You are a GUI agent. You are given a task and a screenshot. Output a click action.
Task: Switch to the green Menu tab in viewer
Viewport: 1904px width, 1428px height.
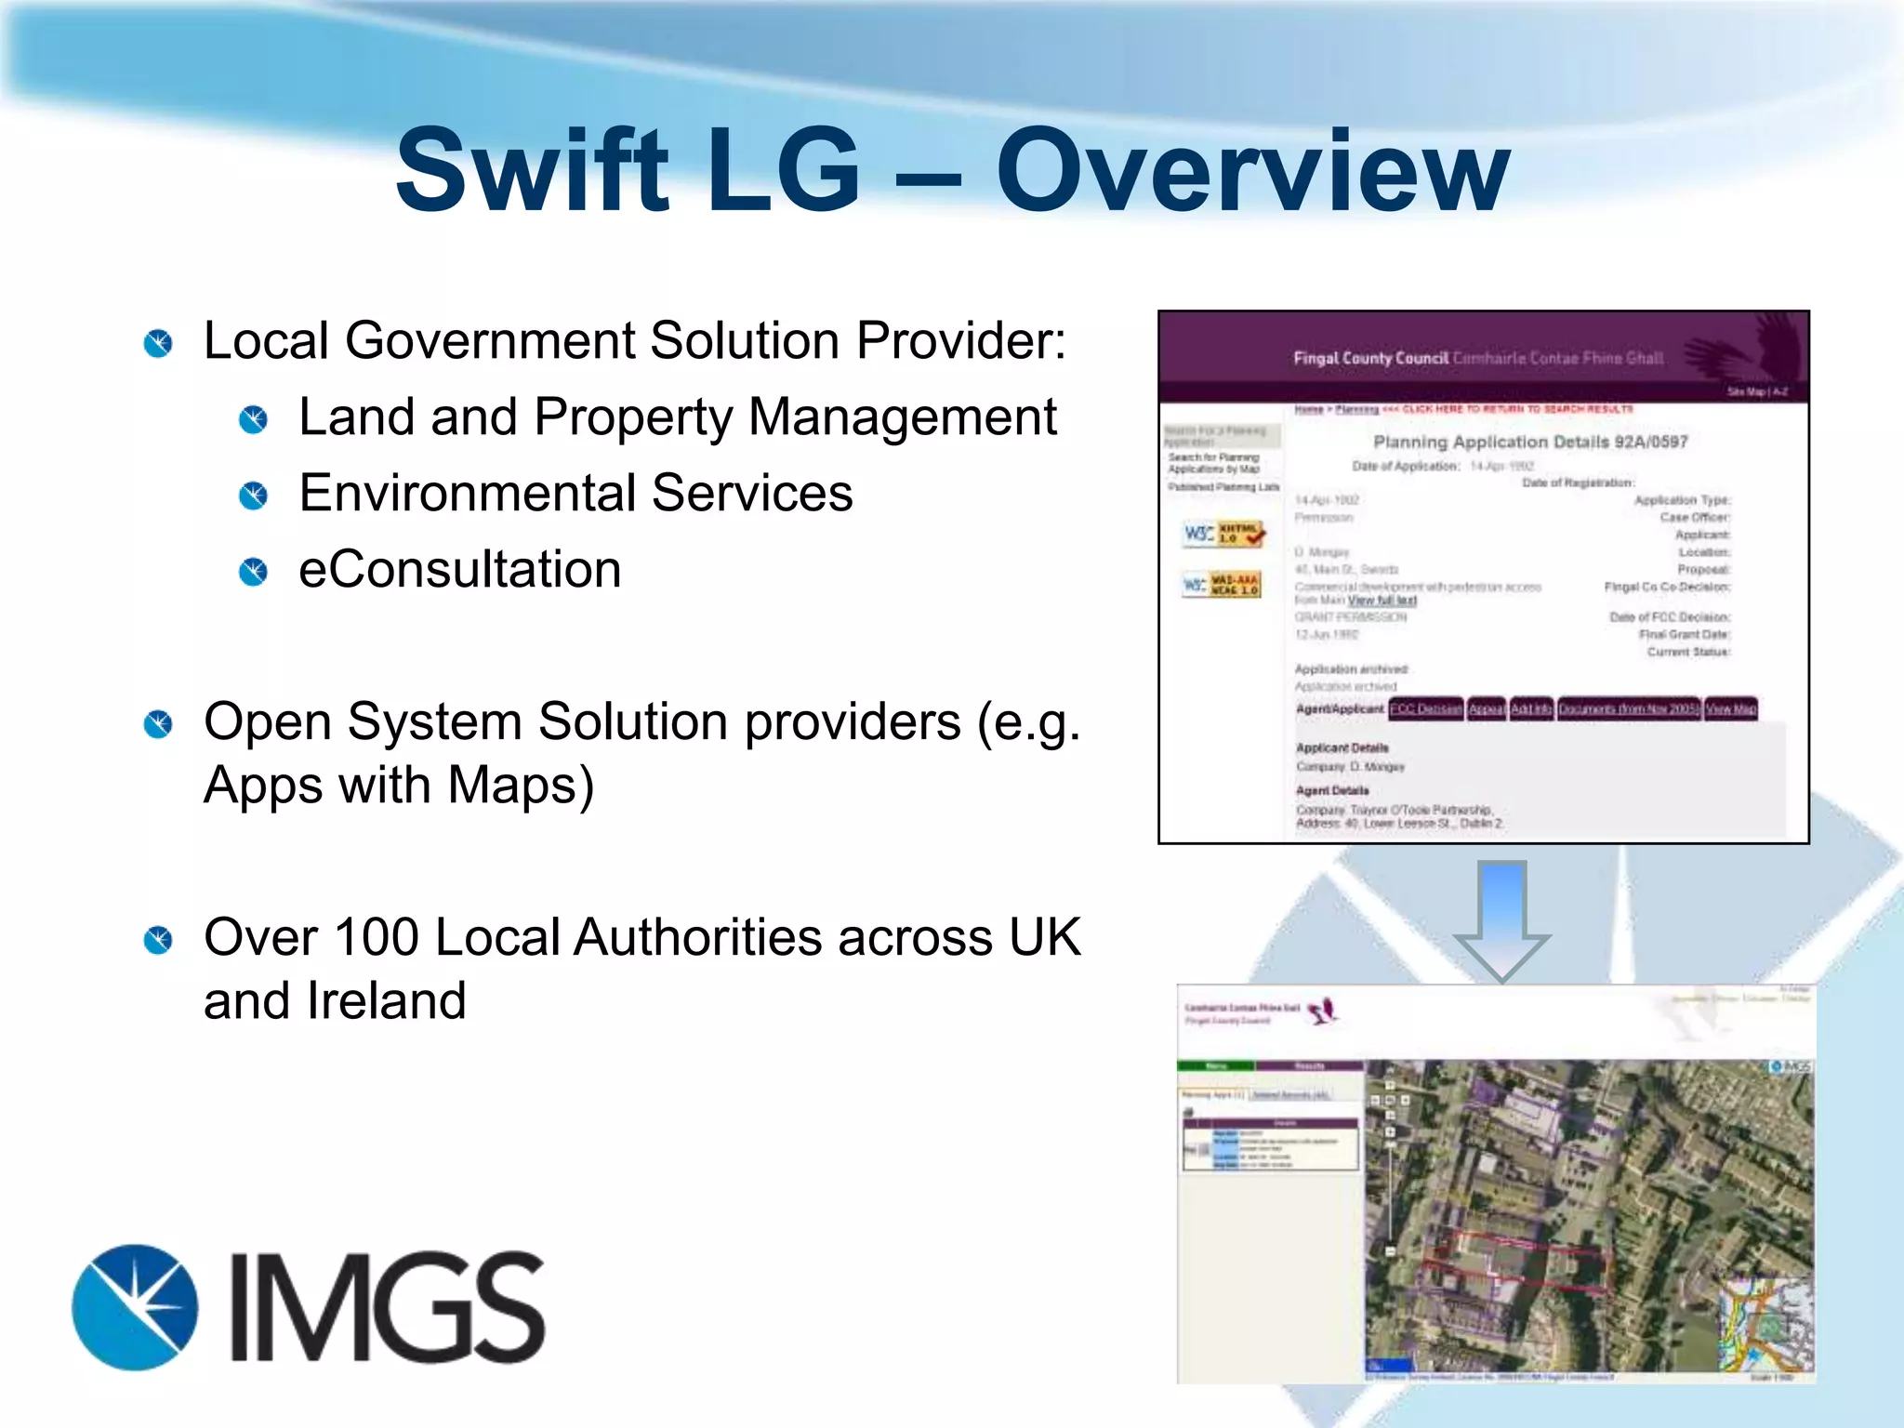[x=1216, y=1065]
